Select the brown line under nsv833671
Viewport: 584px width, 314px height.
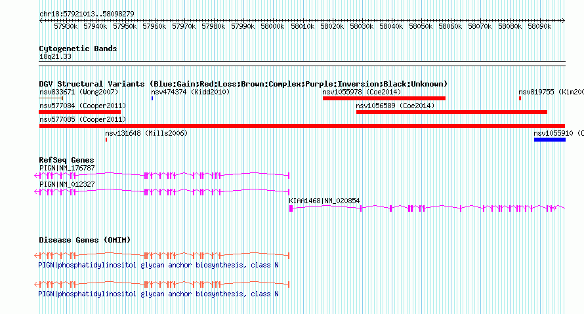coord(51,98)
